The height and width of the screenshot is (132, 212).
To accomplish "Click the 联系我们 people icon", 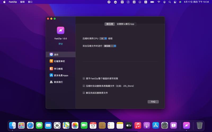I will pyautogui.click(x=51, y=82).
